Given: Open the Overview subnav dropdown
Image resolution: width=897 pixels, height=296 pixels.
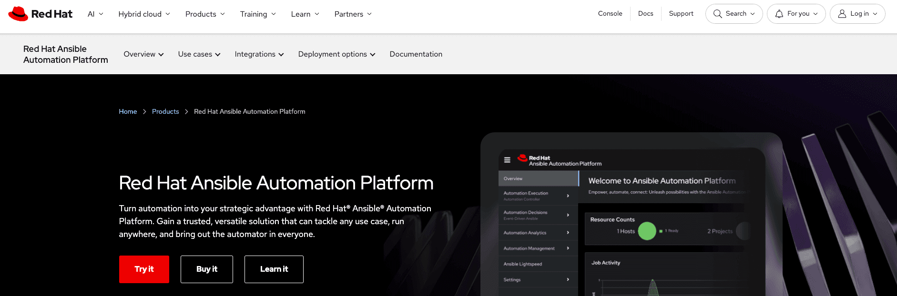Looking at the screenshot, I should pos(144,54).
